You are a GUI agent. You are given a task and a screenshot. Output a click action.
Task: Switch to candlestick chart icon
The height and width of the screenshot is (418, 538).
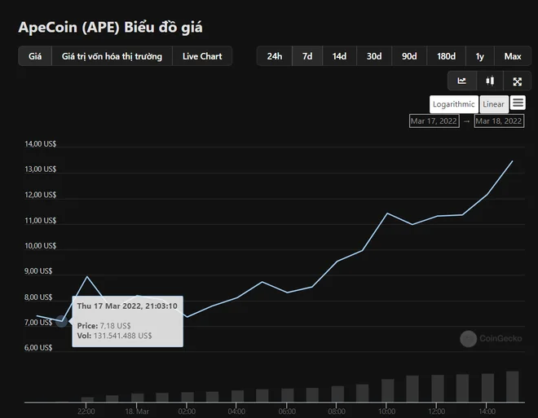(x=490, y=81)
